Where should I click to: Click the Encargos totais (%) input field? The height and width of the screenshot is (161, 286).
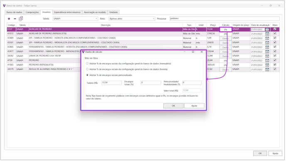click(x=151, y=83)
